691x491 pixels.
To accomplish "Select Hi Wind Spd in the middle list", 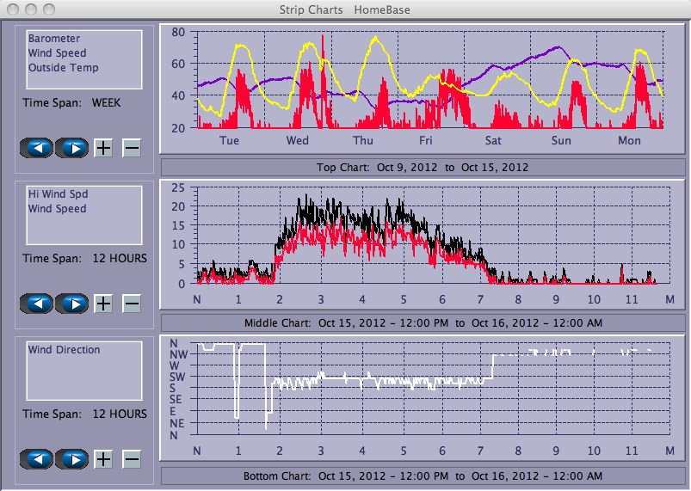I will pyautogui.click(x=58, y=194).
